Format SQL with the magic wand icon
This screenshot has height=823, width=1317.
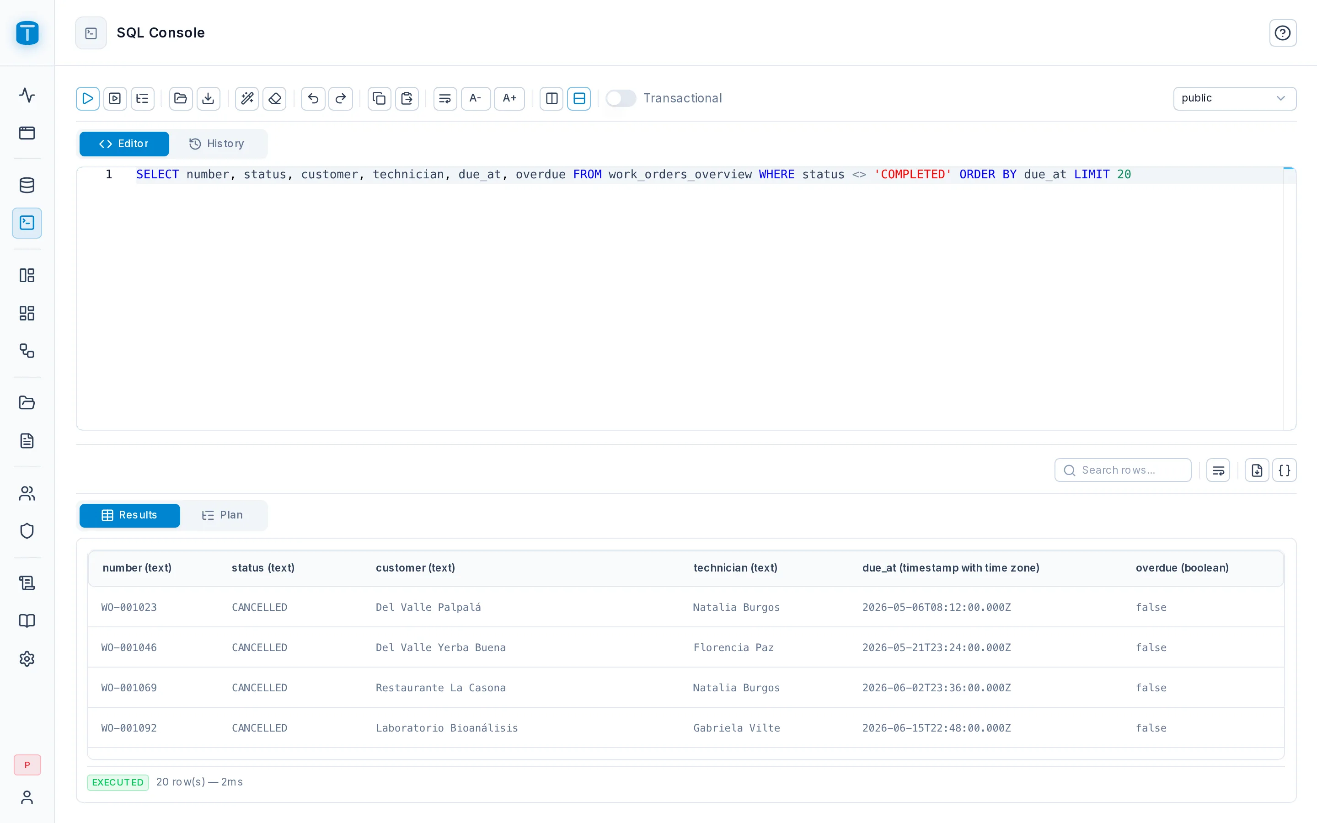click(247, 98)
